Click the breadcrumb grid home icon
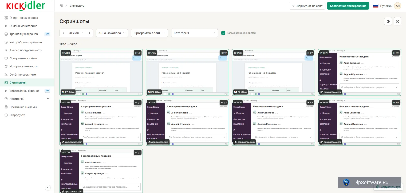Viewport: 406px width, 193px height. [61, 6]
